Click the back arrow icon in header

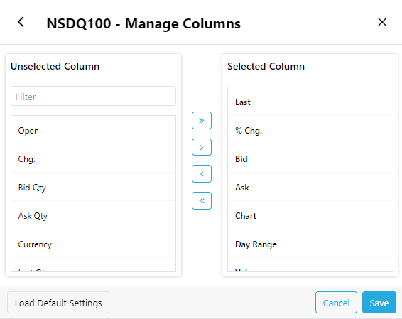tap(21, 22)
